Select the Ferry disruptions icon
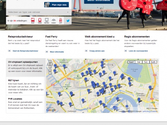Image resolution: width=167 pixels, height=125 pixels. point(53,21)
